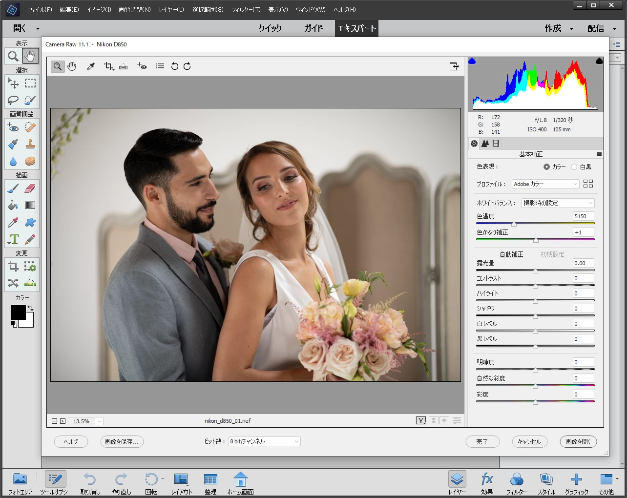
Task: Click the 色温度 slider track
Action: coord(535,224)
